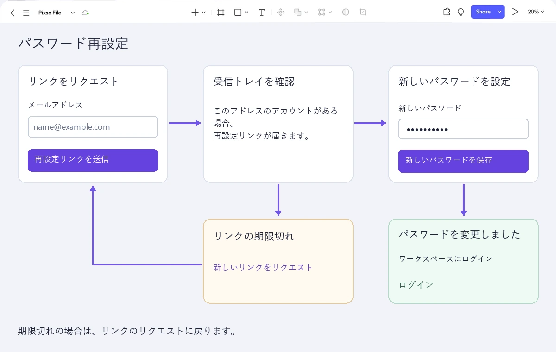Go back using the left arrow
This screenshot has height=352, width=556.
point(13,13)
